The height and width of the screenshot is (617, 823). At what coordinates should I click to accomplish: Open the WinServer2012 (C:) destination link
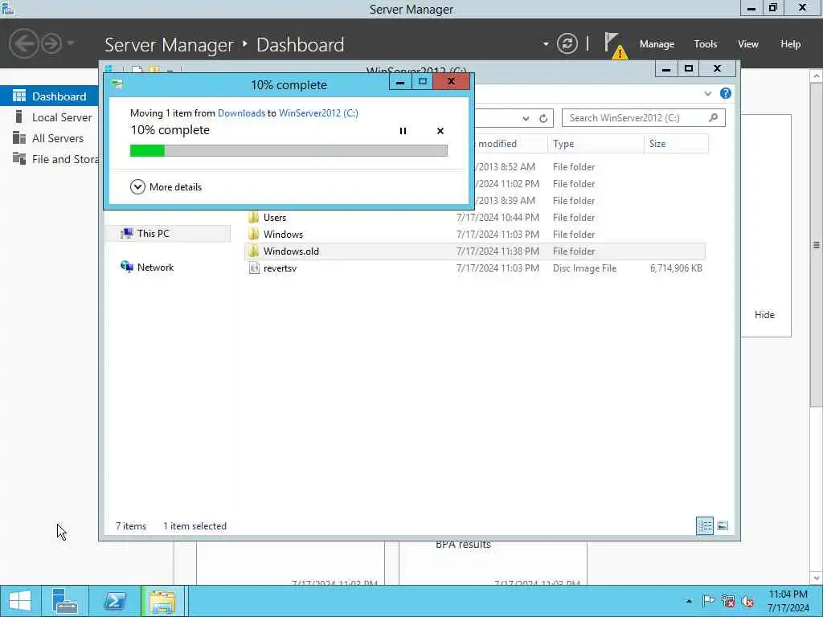pos(318,112)
